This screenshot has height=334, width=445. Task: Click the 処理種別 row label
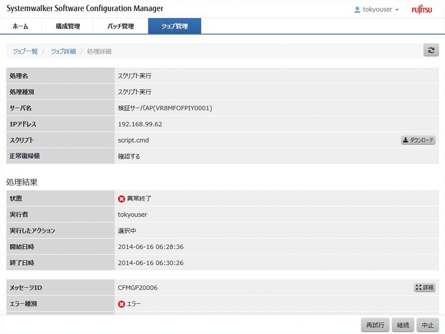pos(22,92)
